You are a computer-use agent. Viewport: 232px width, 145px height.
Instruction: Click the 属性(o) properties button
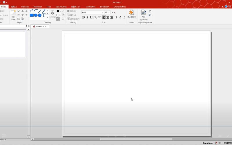tap(72, 15)
